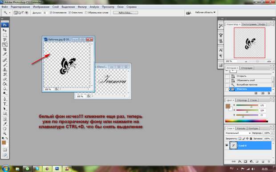Click color spectrum ramp in Color panel

point(247,121)
